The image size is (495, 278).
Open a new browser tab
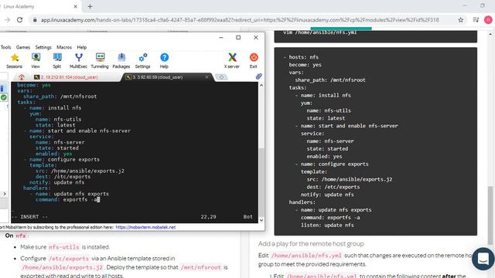tap(90, 6)
